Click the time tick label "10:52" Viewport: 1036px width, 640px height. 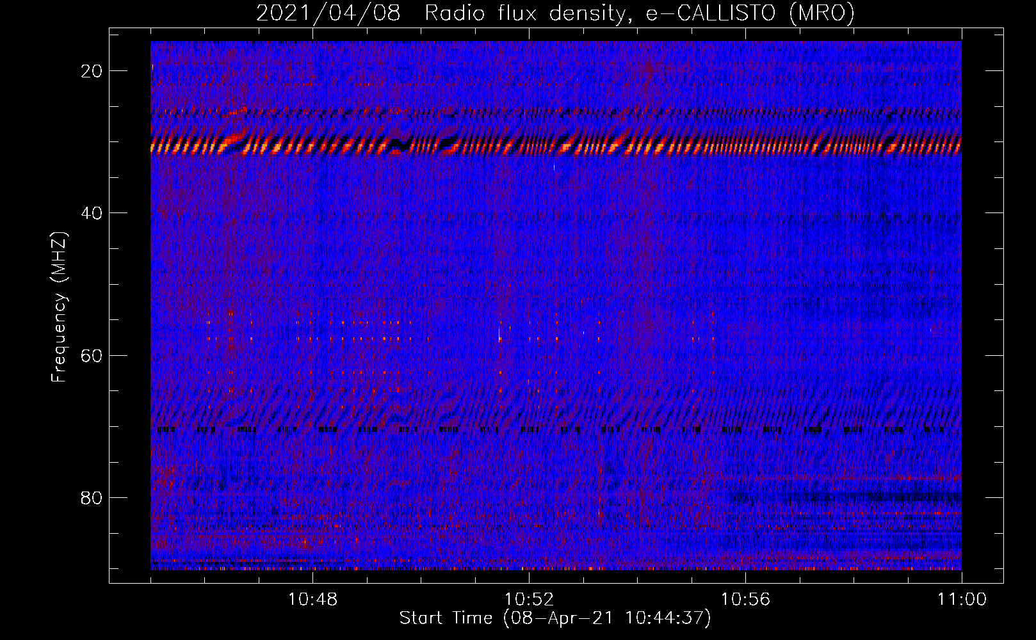pyautogui.click(x=529, y=600)
